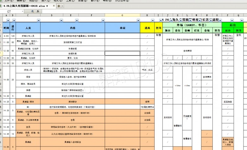Click the 进行 header cell

[13, 28]
